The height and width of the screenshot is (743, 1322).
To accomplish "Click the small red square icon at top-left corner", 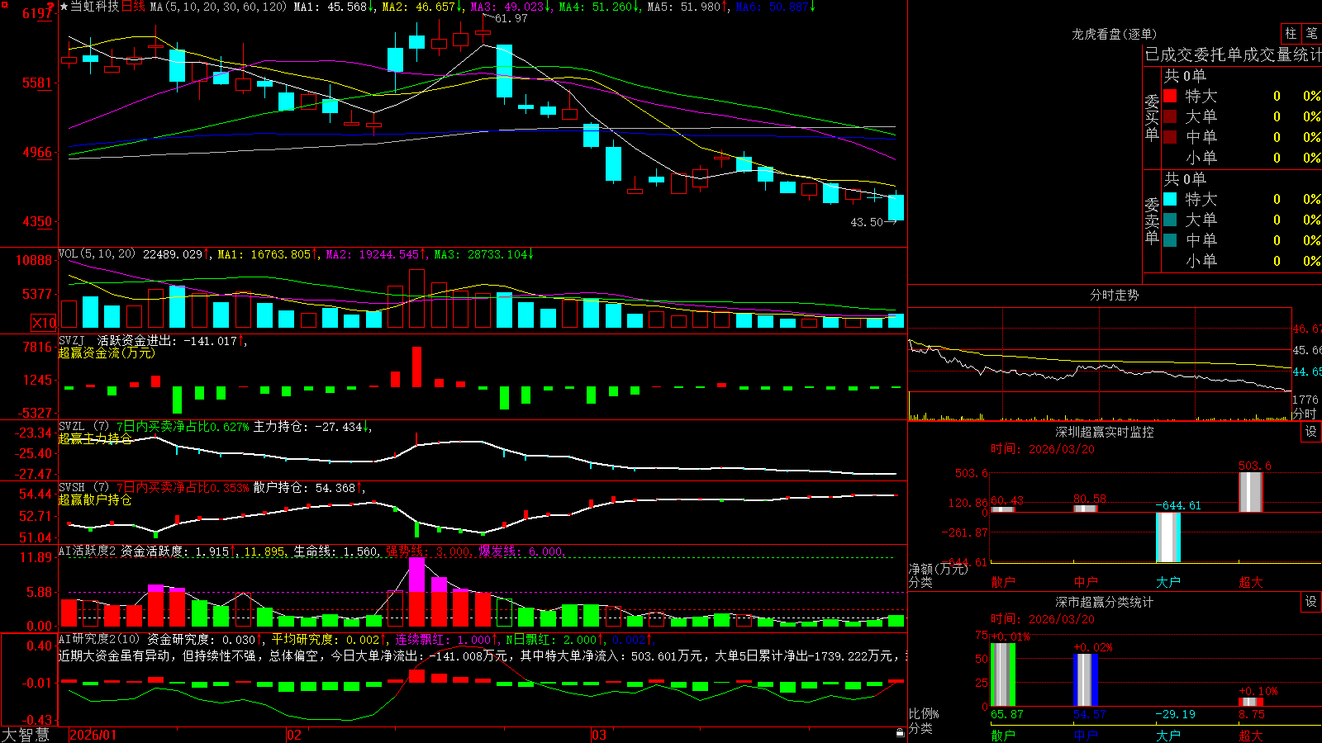I will point(2,2).
